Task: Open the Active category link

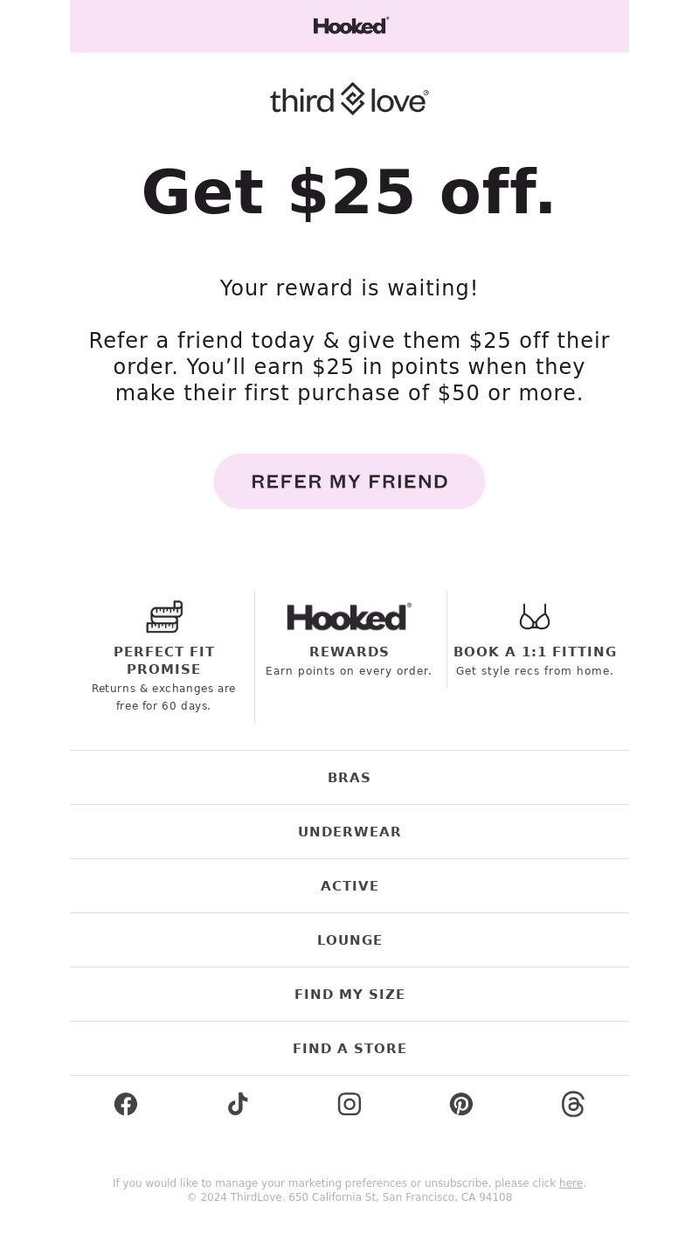Action: coord(349,886)
